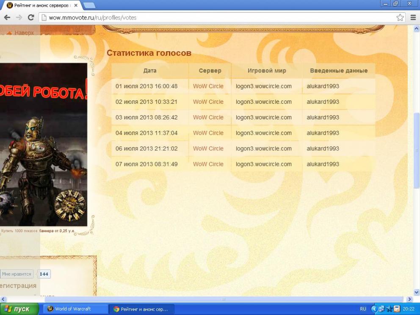Screen dimensions: 420x315
Task: Open WoW Circle link for 01 июля 2013
Action: pyautogui.click(x=208, y=86)
